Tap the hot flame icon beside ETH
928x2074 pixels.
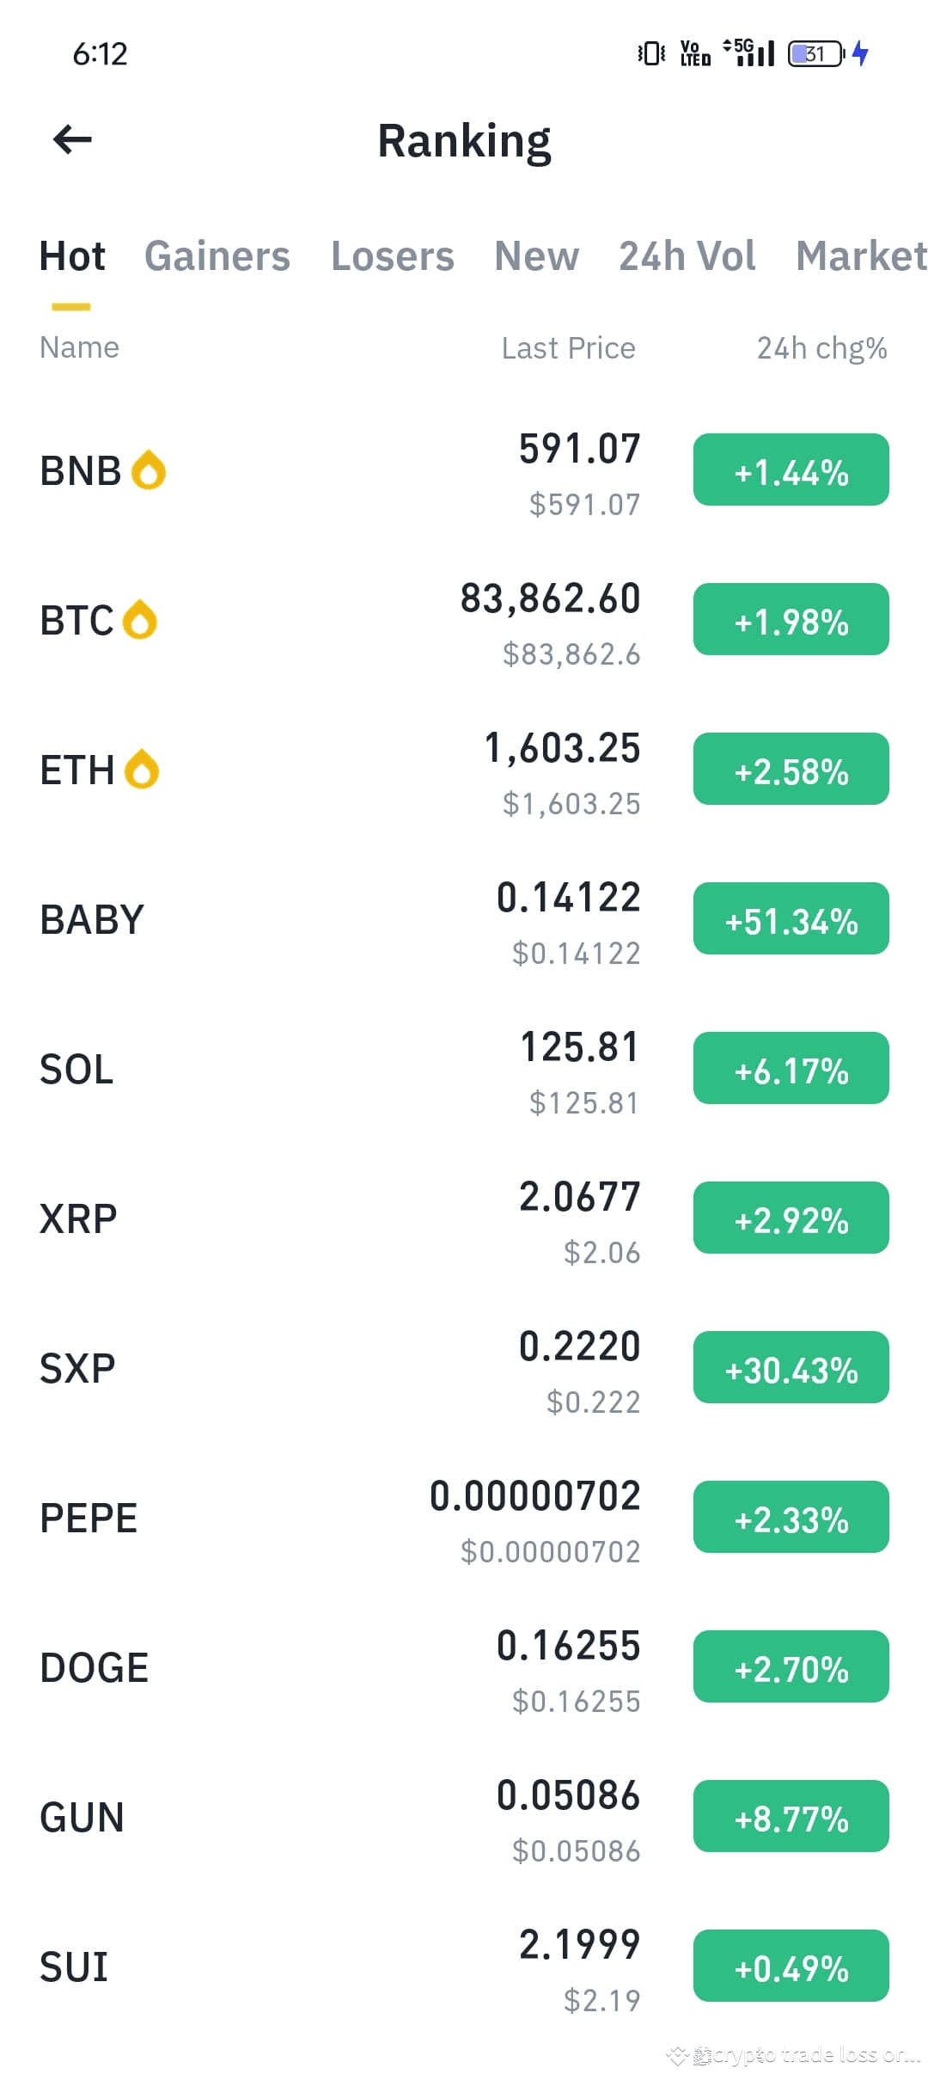pos(142,770)
